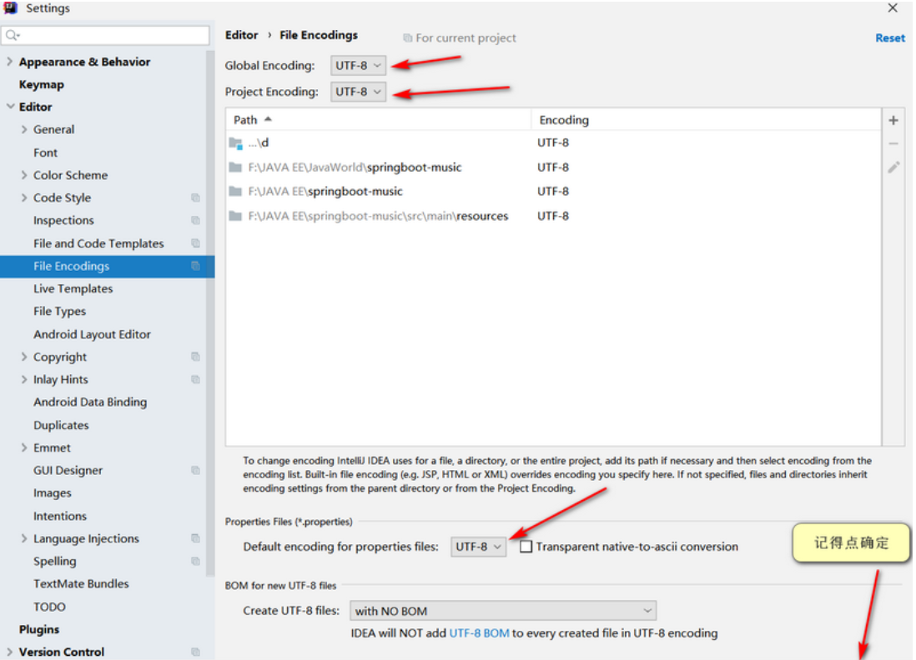
Task: Open the Global Encoding dropdown
Action: [x=359, y=65]
